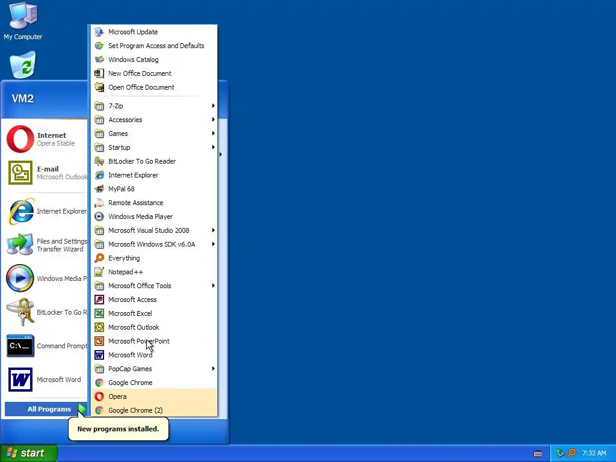Expand the 7-Zip submenu arrow
This screenshot has width=616, height=462.
pyautogui.click(x=214, y=106)
